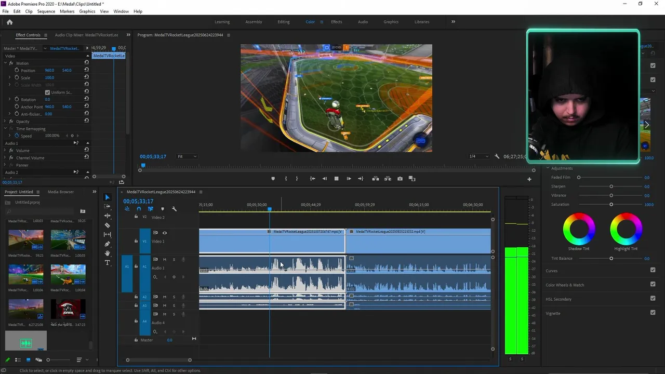Select the Track Select Forward tool
665x374 pixels.
(x=108, y=206)
